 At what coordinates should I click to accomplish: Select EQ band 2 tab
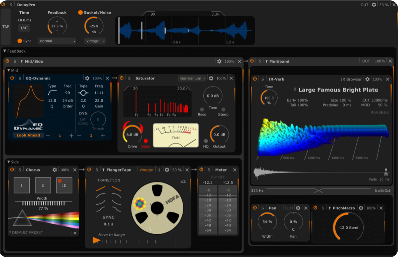(x=91, y=136)
